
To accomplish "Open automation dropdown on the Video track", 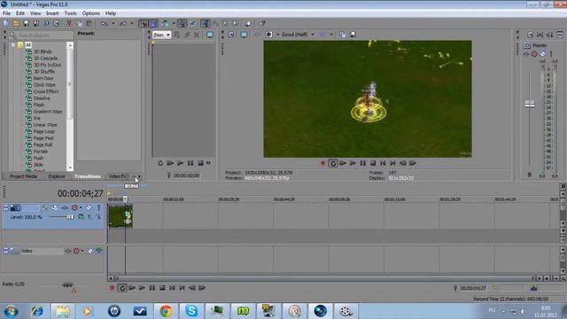I will pos(82,251).
